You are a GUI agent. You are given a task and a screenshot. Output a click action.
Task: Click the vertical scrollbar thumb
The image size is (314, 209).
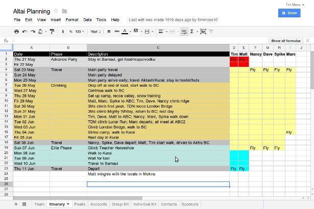312,70
